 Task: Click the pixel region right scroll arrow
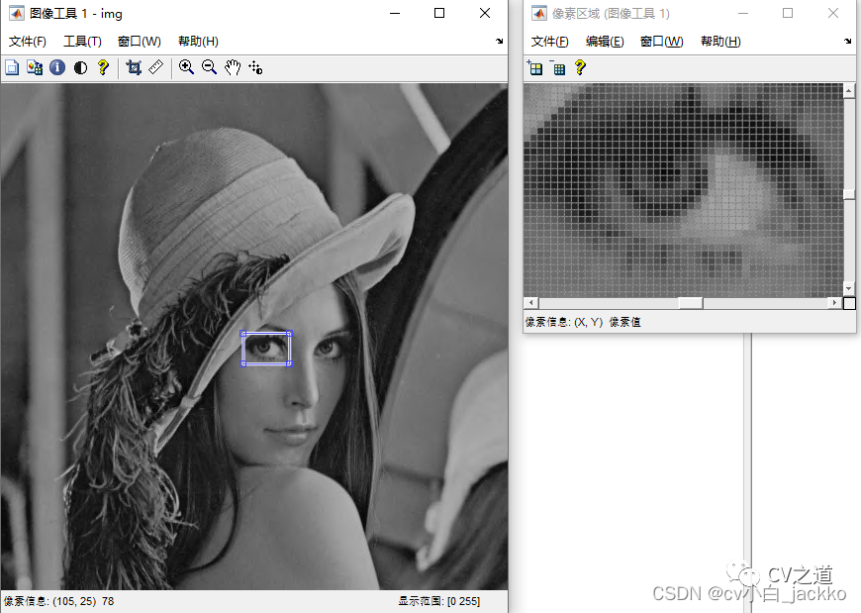point(834,303)
